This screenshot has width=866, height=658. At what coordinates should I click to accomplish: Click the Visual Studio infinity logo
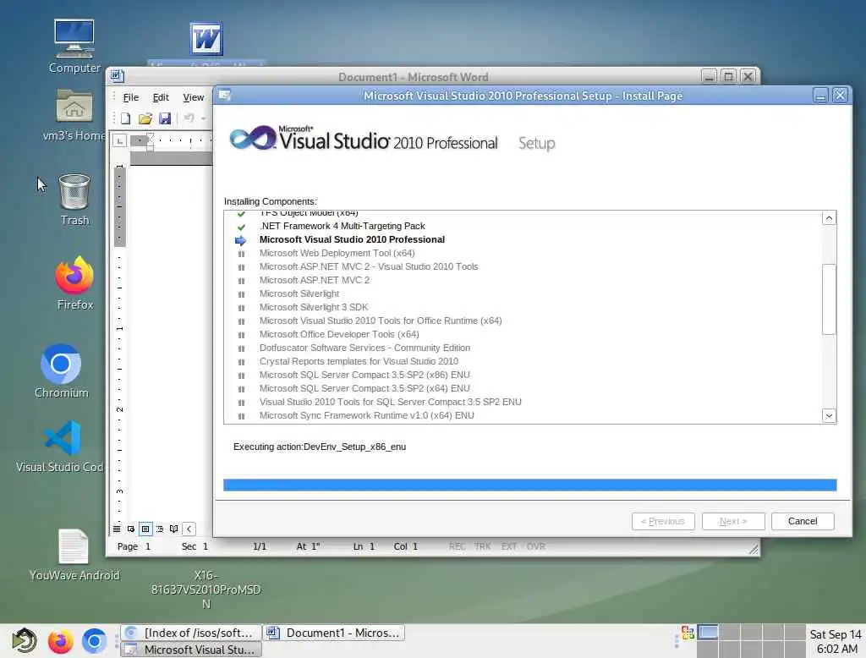coord(252,138)
